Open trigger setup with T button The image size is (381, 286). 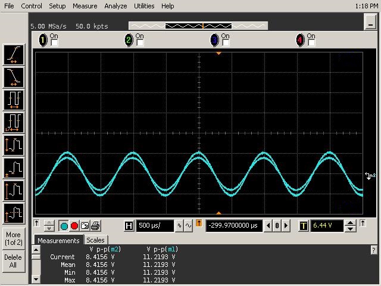point(303,226)
